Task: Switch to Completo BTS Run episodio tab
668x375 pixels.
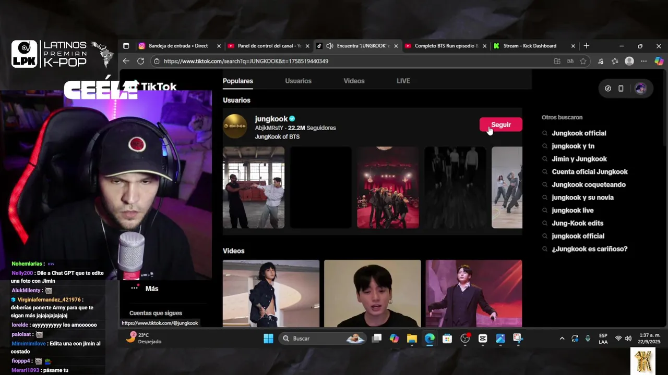Action: [x=446, y=46]
